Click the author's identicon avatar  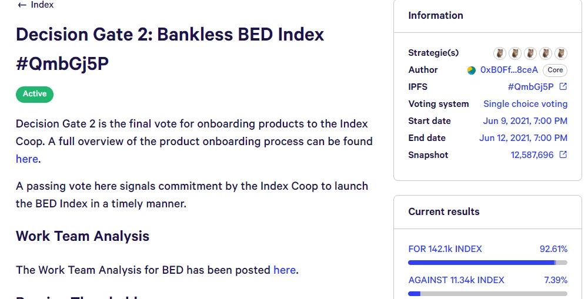[472, 70]
